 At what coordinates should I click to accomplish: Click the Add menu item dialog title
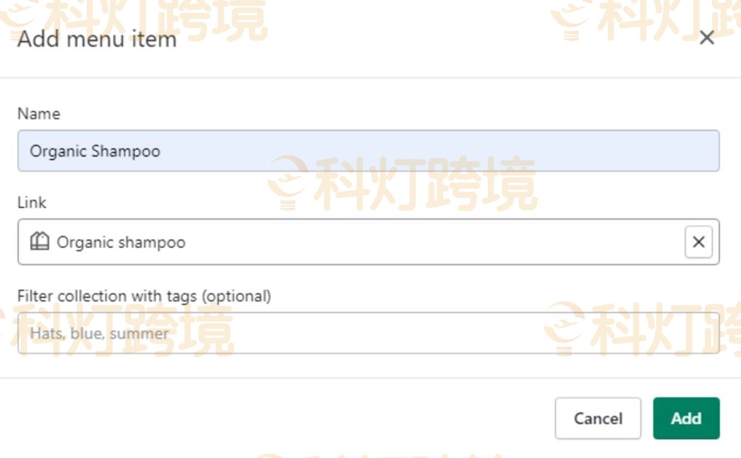pos(96,39)
